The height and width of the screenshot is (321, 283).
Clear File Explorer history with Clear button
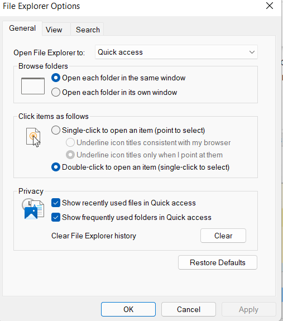click(x=223, y=236)
